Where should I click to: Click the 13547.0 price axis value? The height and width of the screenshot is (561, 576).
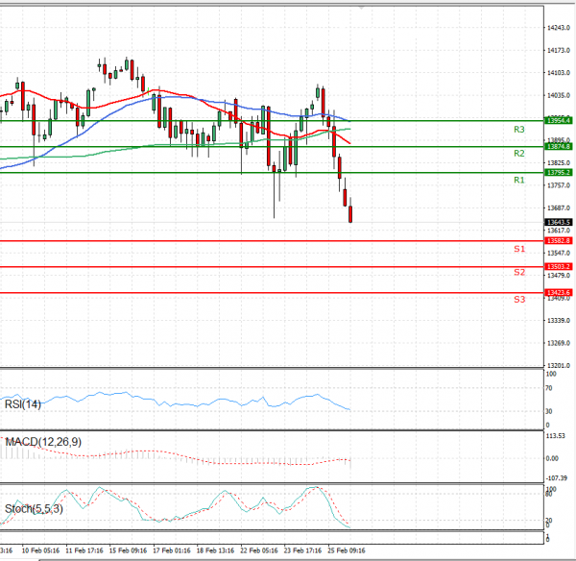(559, 253)
